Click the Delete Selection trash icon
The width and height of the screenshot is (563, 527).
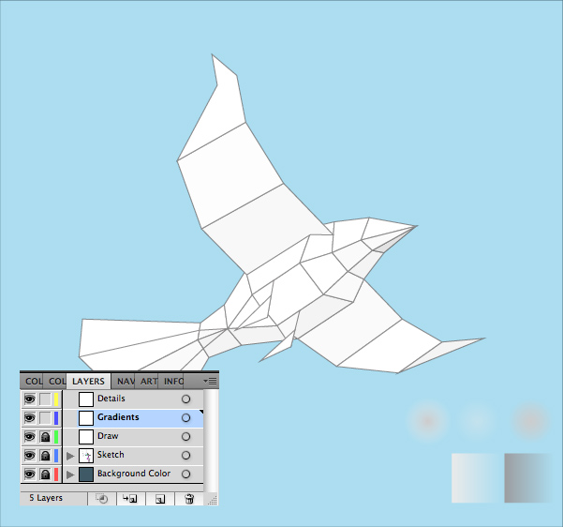(189, 499)
